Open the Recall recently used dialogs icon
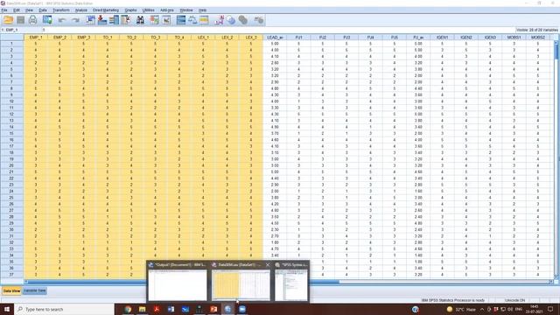560x315 pixels. (x=47, y=20)
